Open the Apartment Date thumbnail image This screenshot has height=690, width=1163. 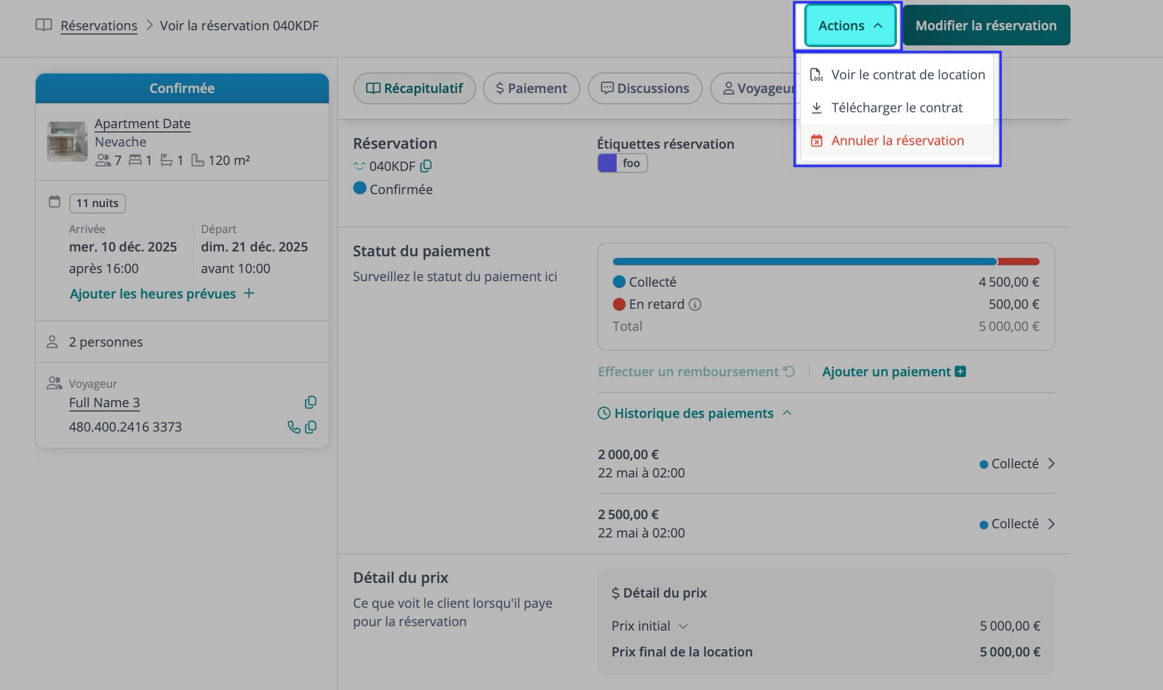(67, 142)
